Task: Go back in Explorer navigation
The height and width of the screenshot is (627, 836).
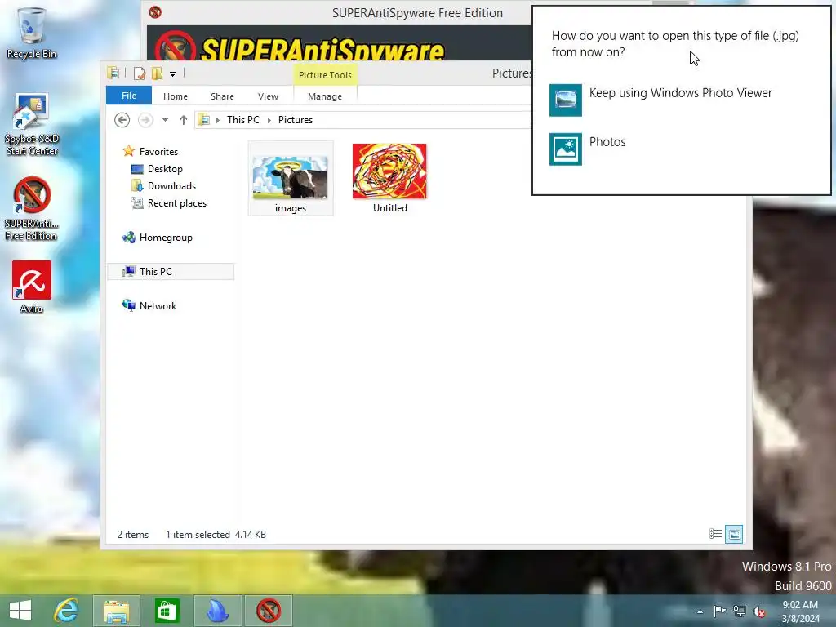Action: tap(122, 120)
